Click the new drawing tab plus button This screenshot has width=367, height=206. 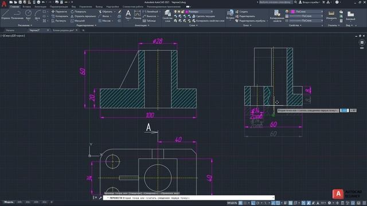(83, 30)
